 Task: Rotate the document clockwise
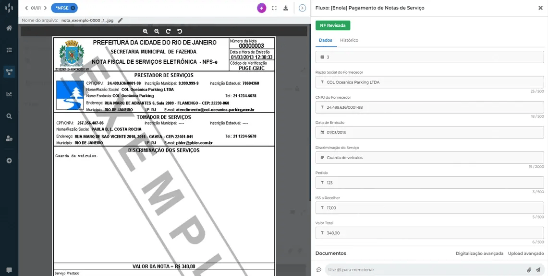(168, 31)
